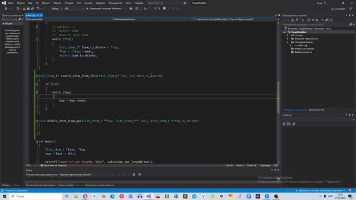Close the main.cpp tab
The image size is (356, 200).
coord(41,16)
